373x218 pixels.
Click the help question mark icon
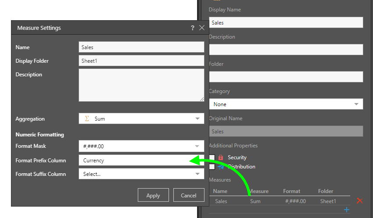pyautogui.click(x=192, y=28)
